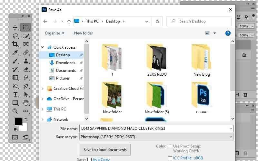Open the Edit Toolbar three-dots menu

26,111
